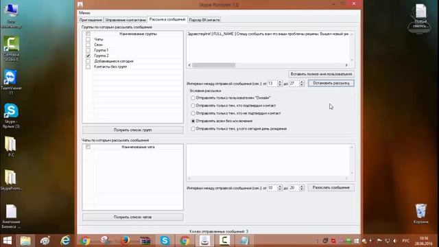Open File Explorer from the taskbar

click(25, 241)
